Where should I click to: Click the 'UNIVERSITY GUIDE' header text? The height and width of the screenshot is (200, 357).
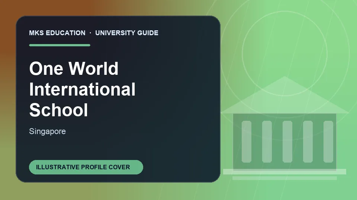click(127, 33)
